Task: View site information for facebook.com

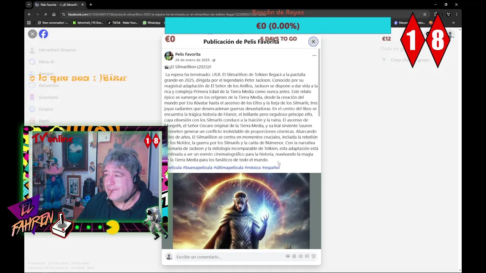Action: [x=64, y=14]
